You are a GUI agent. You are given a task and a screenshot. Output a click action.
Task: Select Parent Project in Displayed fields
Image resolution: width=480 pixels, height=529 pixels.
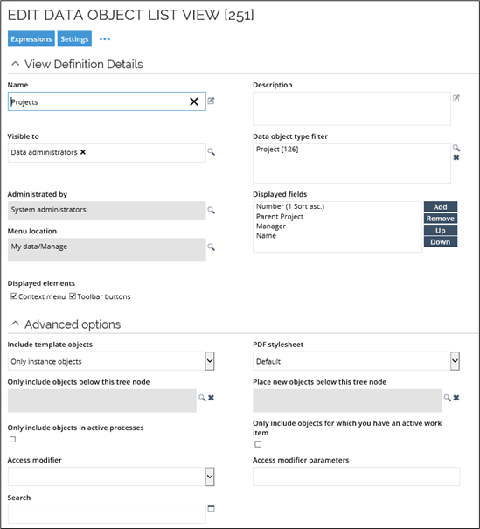(x=280, y=217)
